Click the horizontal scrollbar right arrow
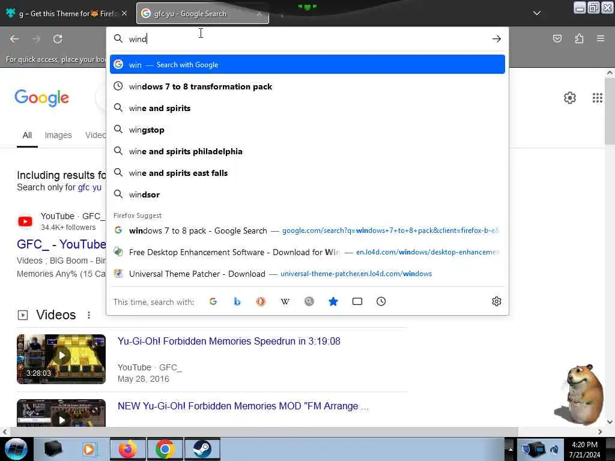 pyautogui.click(x=600, y=432)
